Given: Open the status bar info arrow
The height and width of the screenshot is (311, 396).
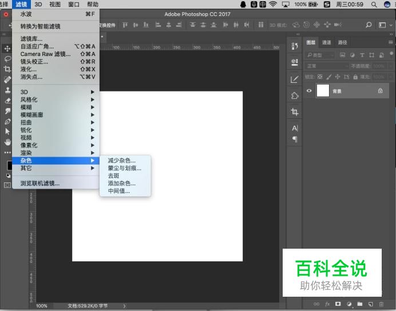Looking at the screenshot, I should (124, 306).
